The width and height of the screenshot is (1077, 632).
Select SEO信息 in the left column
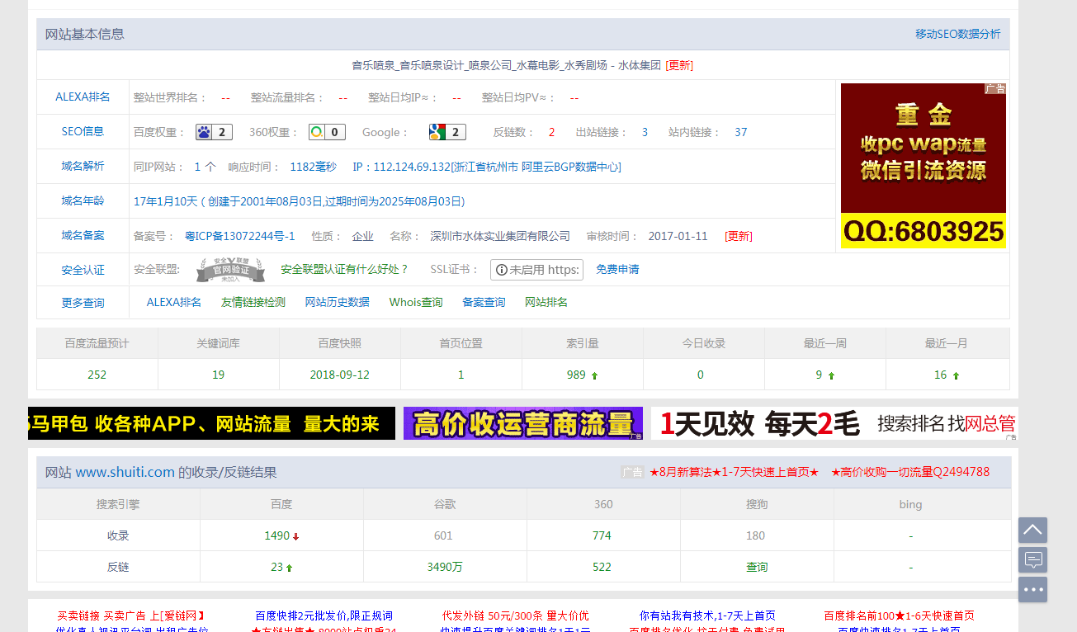[83, 131]
